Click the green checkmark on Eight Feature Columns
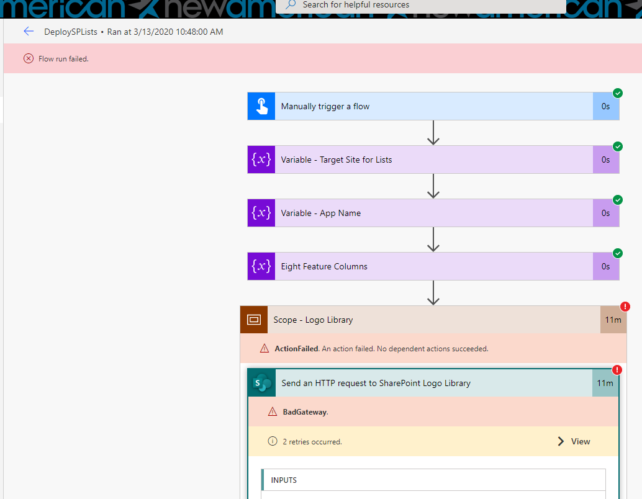Screen dimensions: 642x499 [x=617, y=253]
